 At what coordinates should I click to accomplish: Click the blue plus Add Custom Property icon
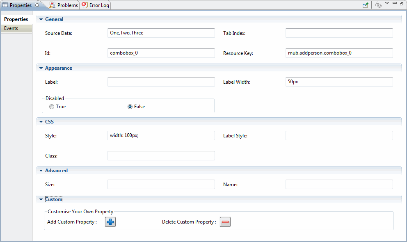(x=110, y=222)
